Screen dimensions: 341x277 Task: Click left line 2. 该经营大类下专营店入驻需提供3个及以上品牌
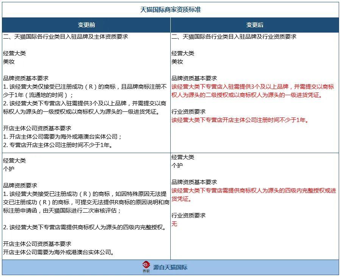tap(85, 103)
